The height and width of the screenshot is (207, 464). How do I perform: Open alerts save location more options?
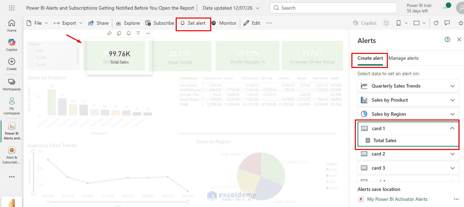[x=456, y=199]
